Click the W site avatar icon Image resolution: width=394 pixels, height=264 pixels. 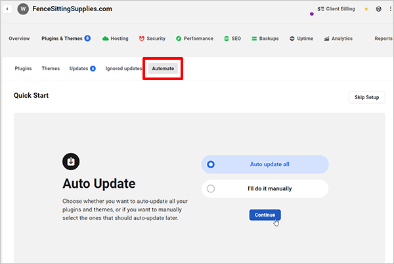coord(23,9)
